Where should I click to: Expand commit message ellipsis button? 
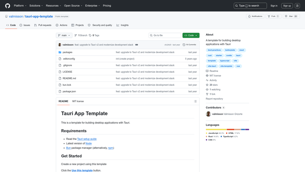click(136, 45)
